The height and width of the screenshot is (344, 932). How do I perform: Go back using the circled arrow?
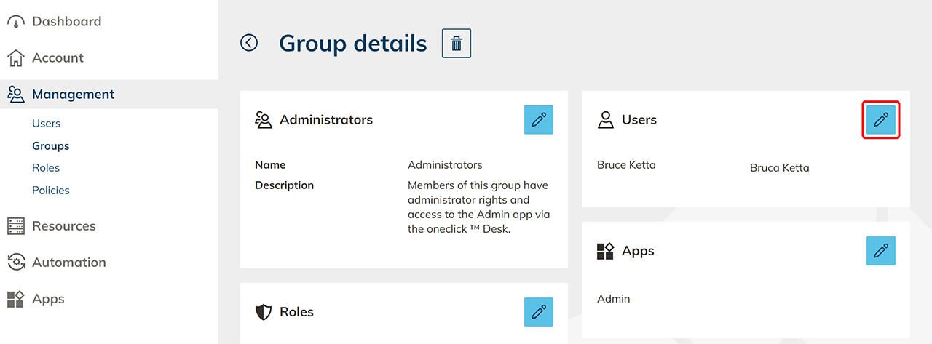click(249, 44)
